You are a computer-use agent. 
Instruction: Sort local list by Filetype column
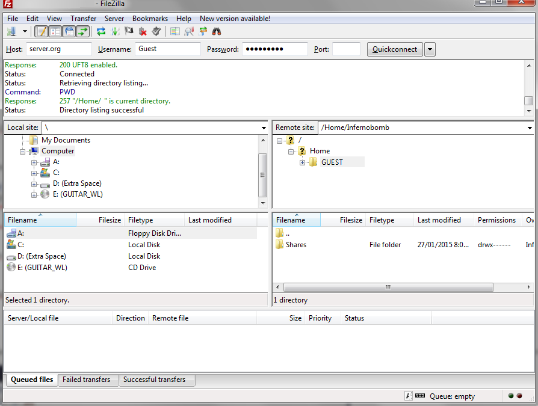click(x=155, y=220)
